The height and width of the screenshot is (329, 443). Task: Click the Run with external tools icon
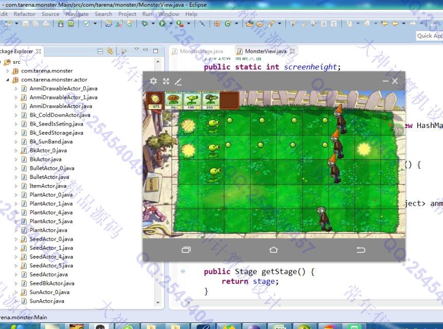pos(180,24)
